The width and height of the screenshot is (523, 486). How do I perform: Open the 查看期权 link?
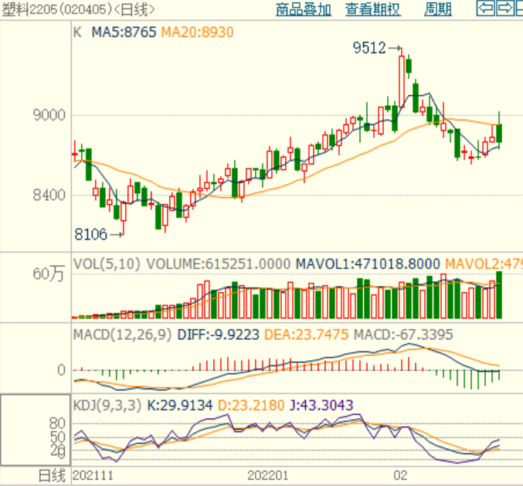coord(373,9)
